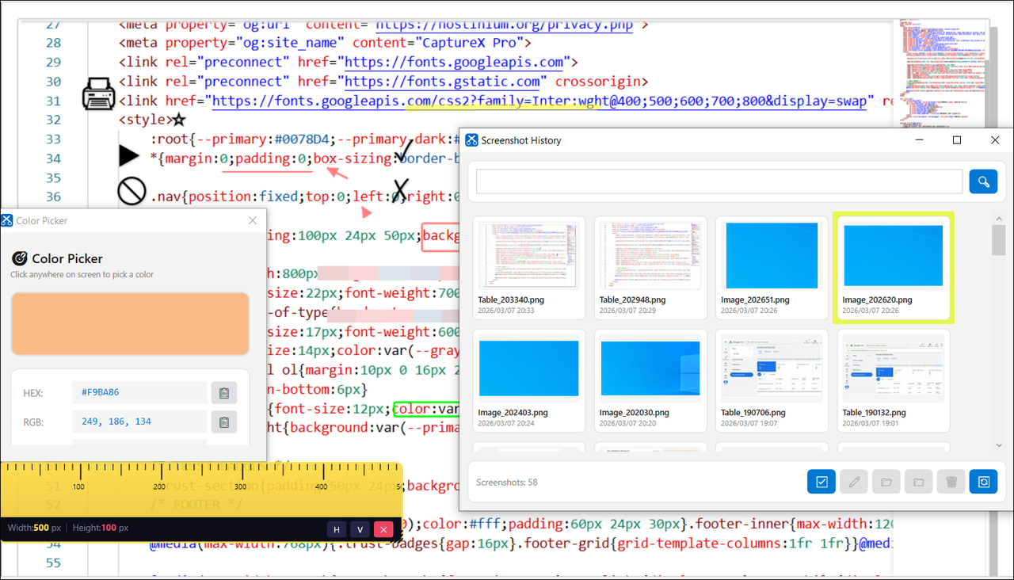Click the Screenshot History scissors icon in titlebar

(471, 139)
